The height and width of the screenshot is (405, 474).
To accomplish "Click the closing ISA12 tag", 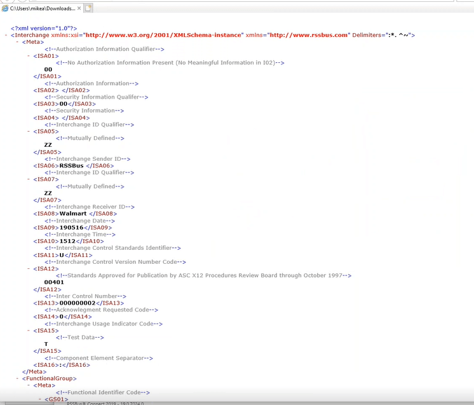I will tap(48, 289).
